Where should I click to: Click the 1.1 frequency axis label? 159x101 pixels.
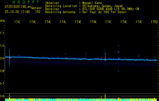click(2, 33)
